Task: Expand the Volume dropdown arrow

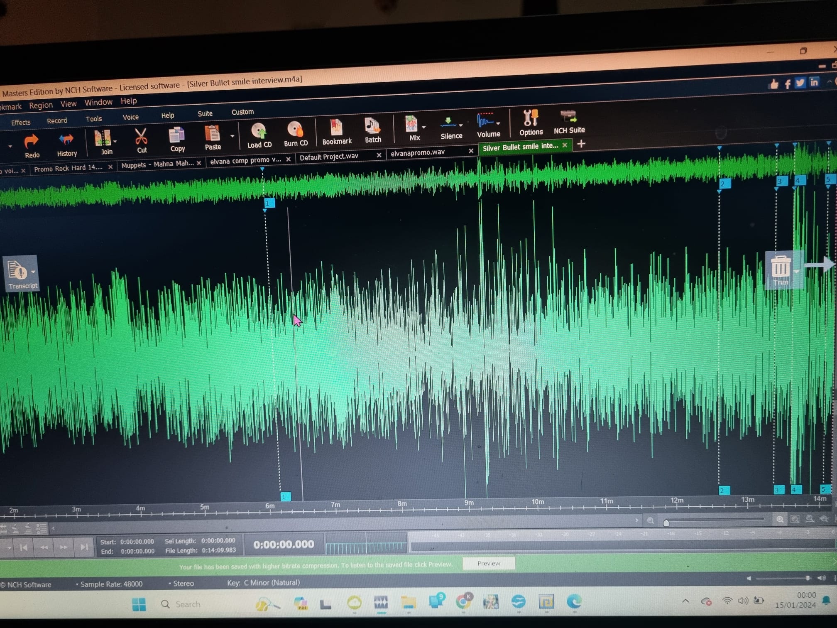Action: (498, 123)
